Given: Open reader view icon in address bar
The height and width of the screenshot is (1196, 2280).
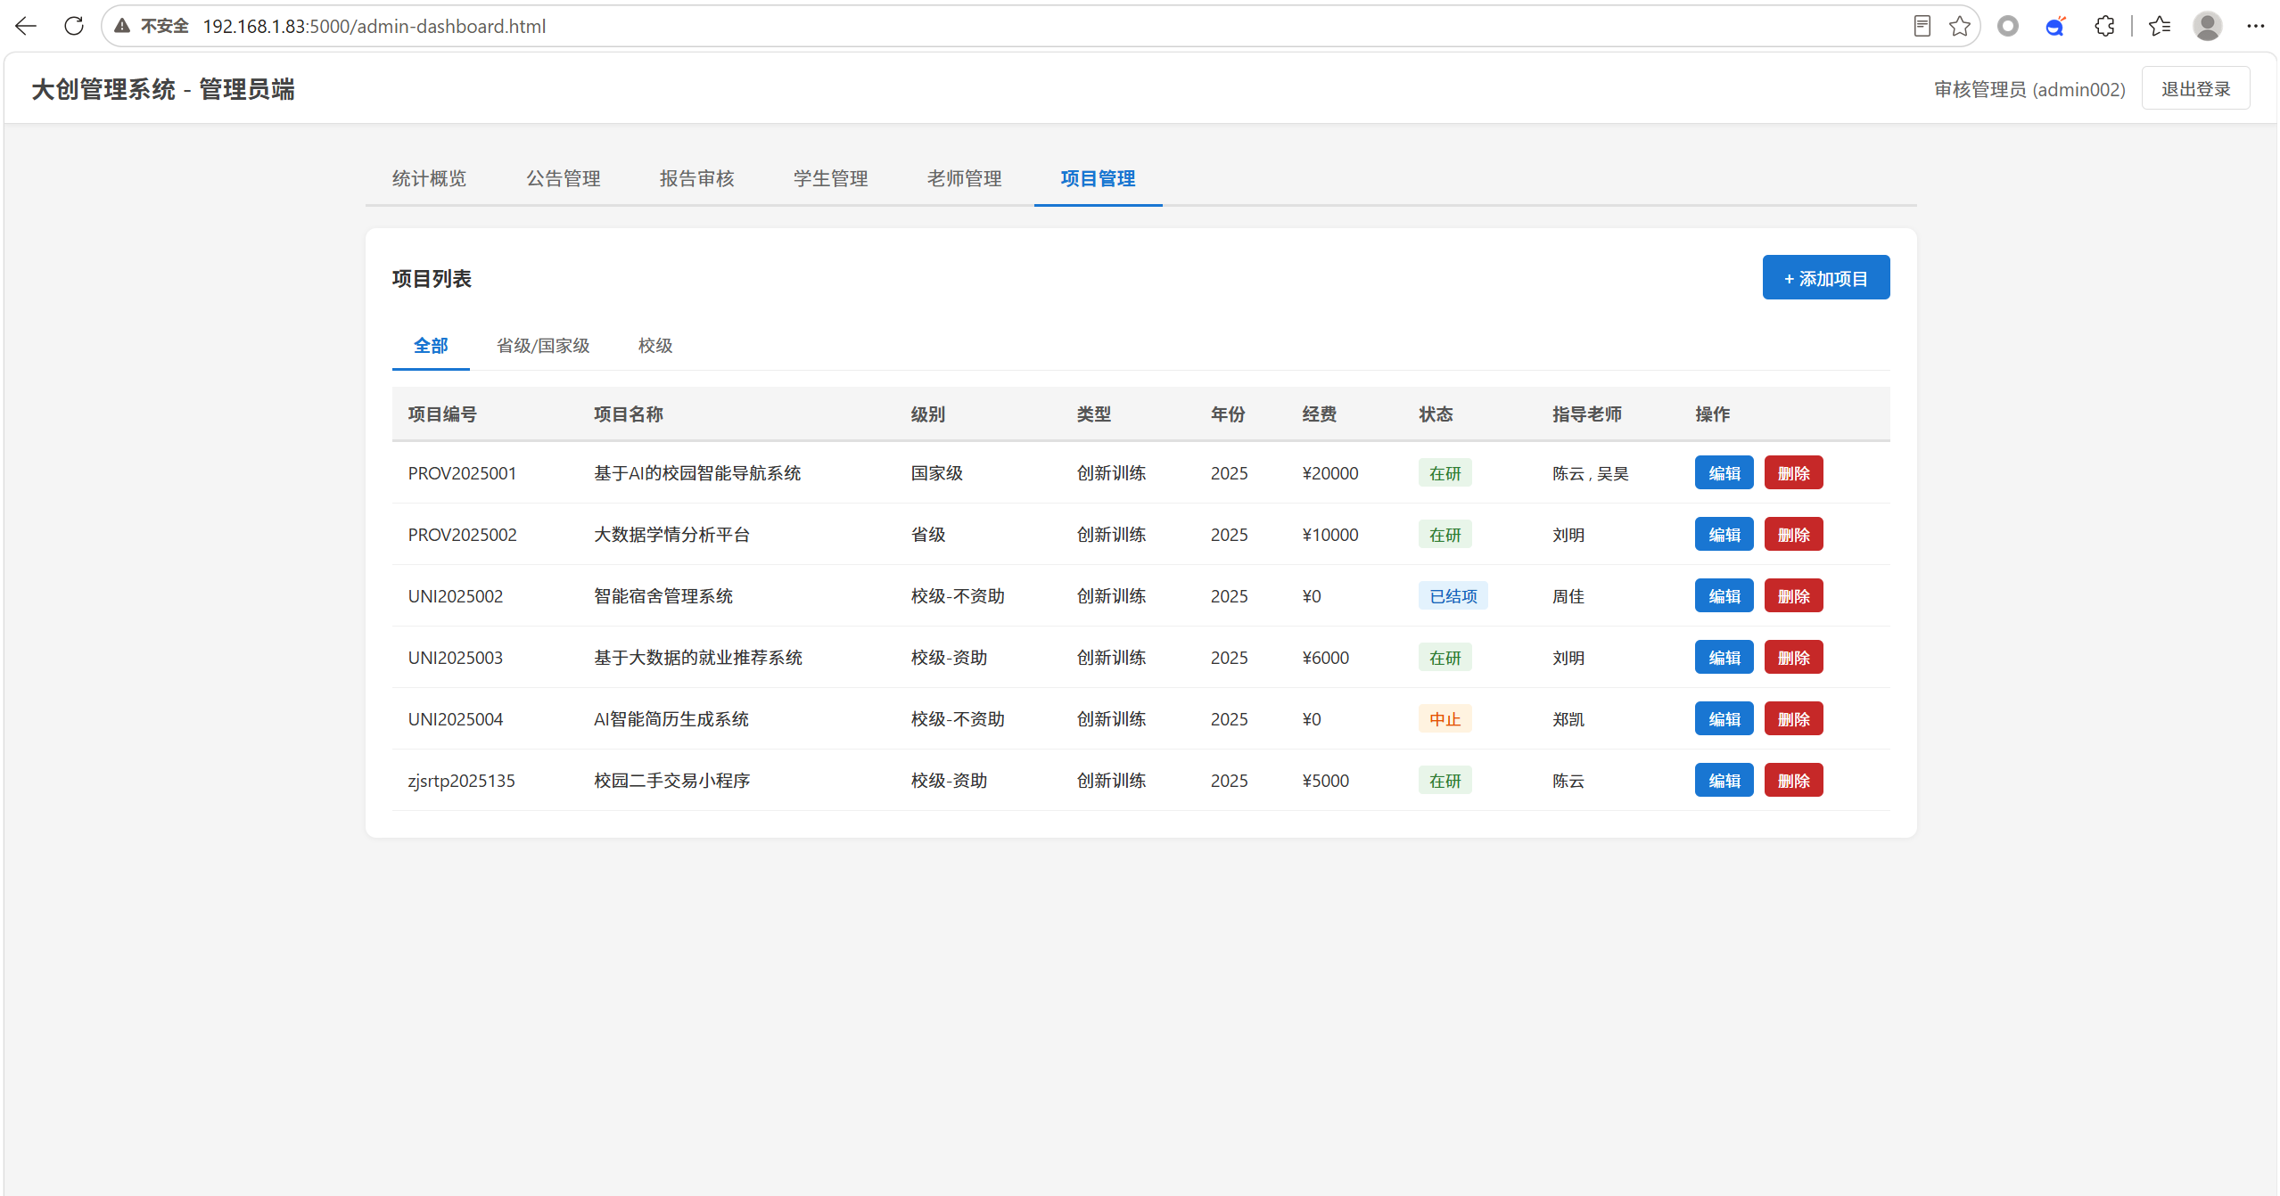Looking at the screenshot, I should pos(1922,26).
